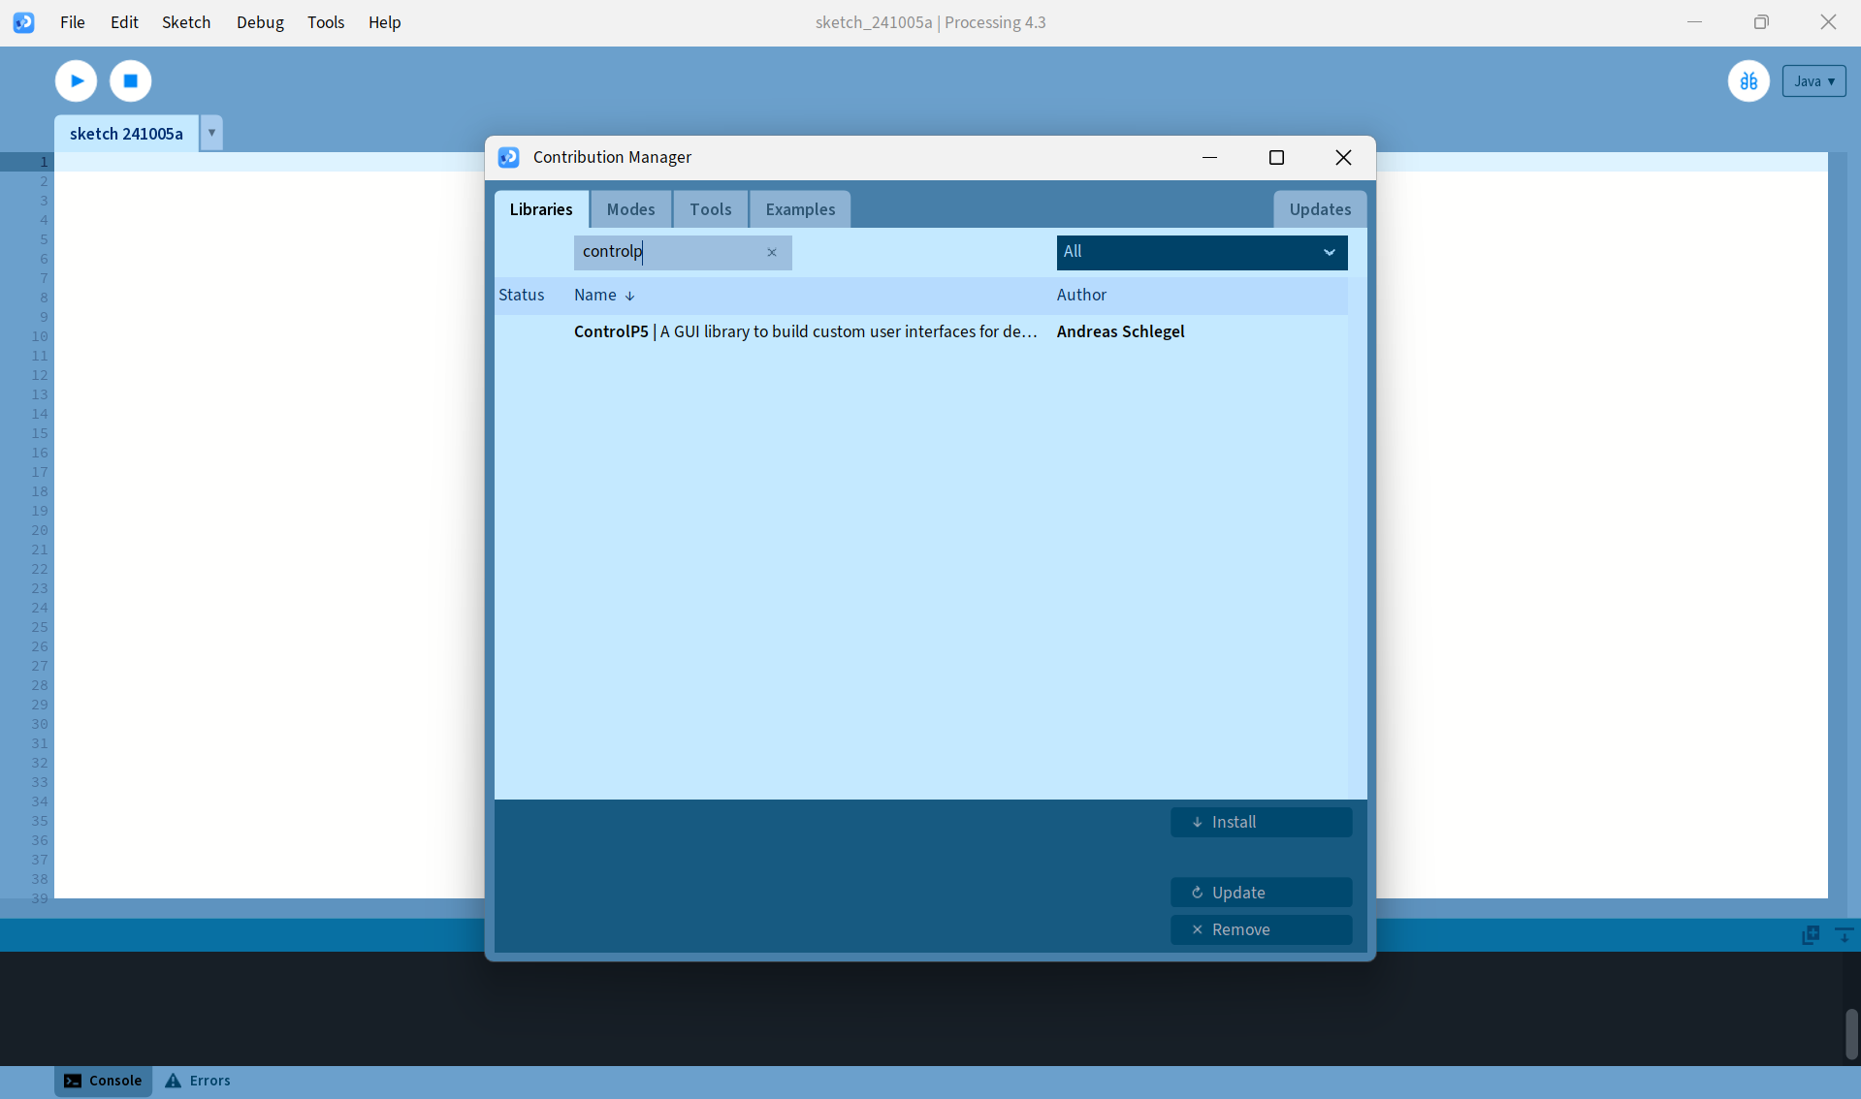Click the Update button

pyautogui.click(x=1261, y=893)
